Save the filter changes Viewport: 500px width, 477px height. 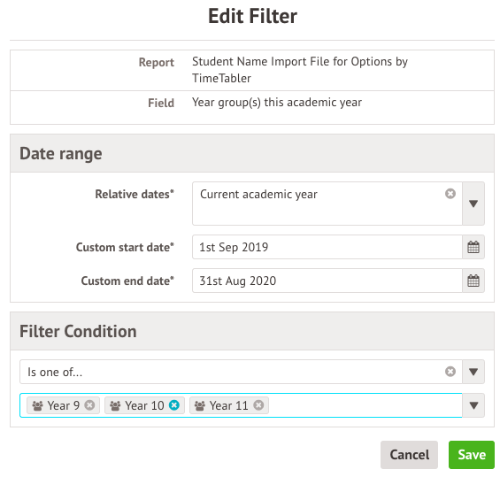472,455
